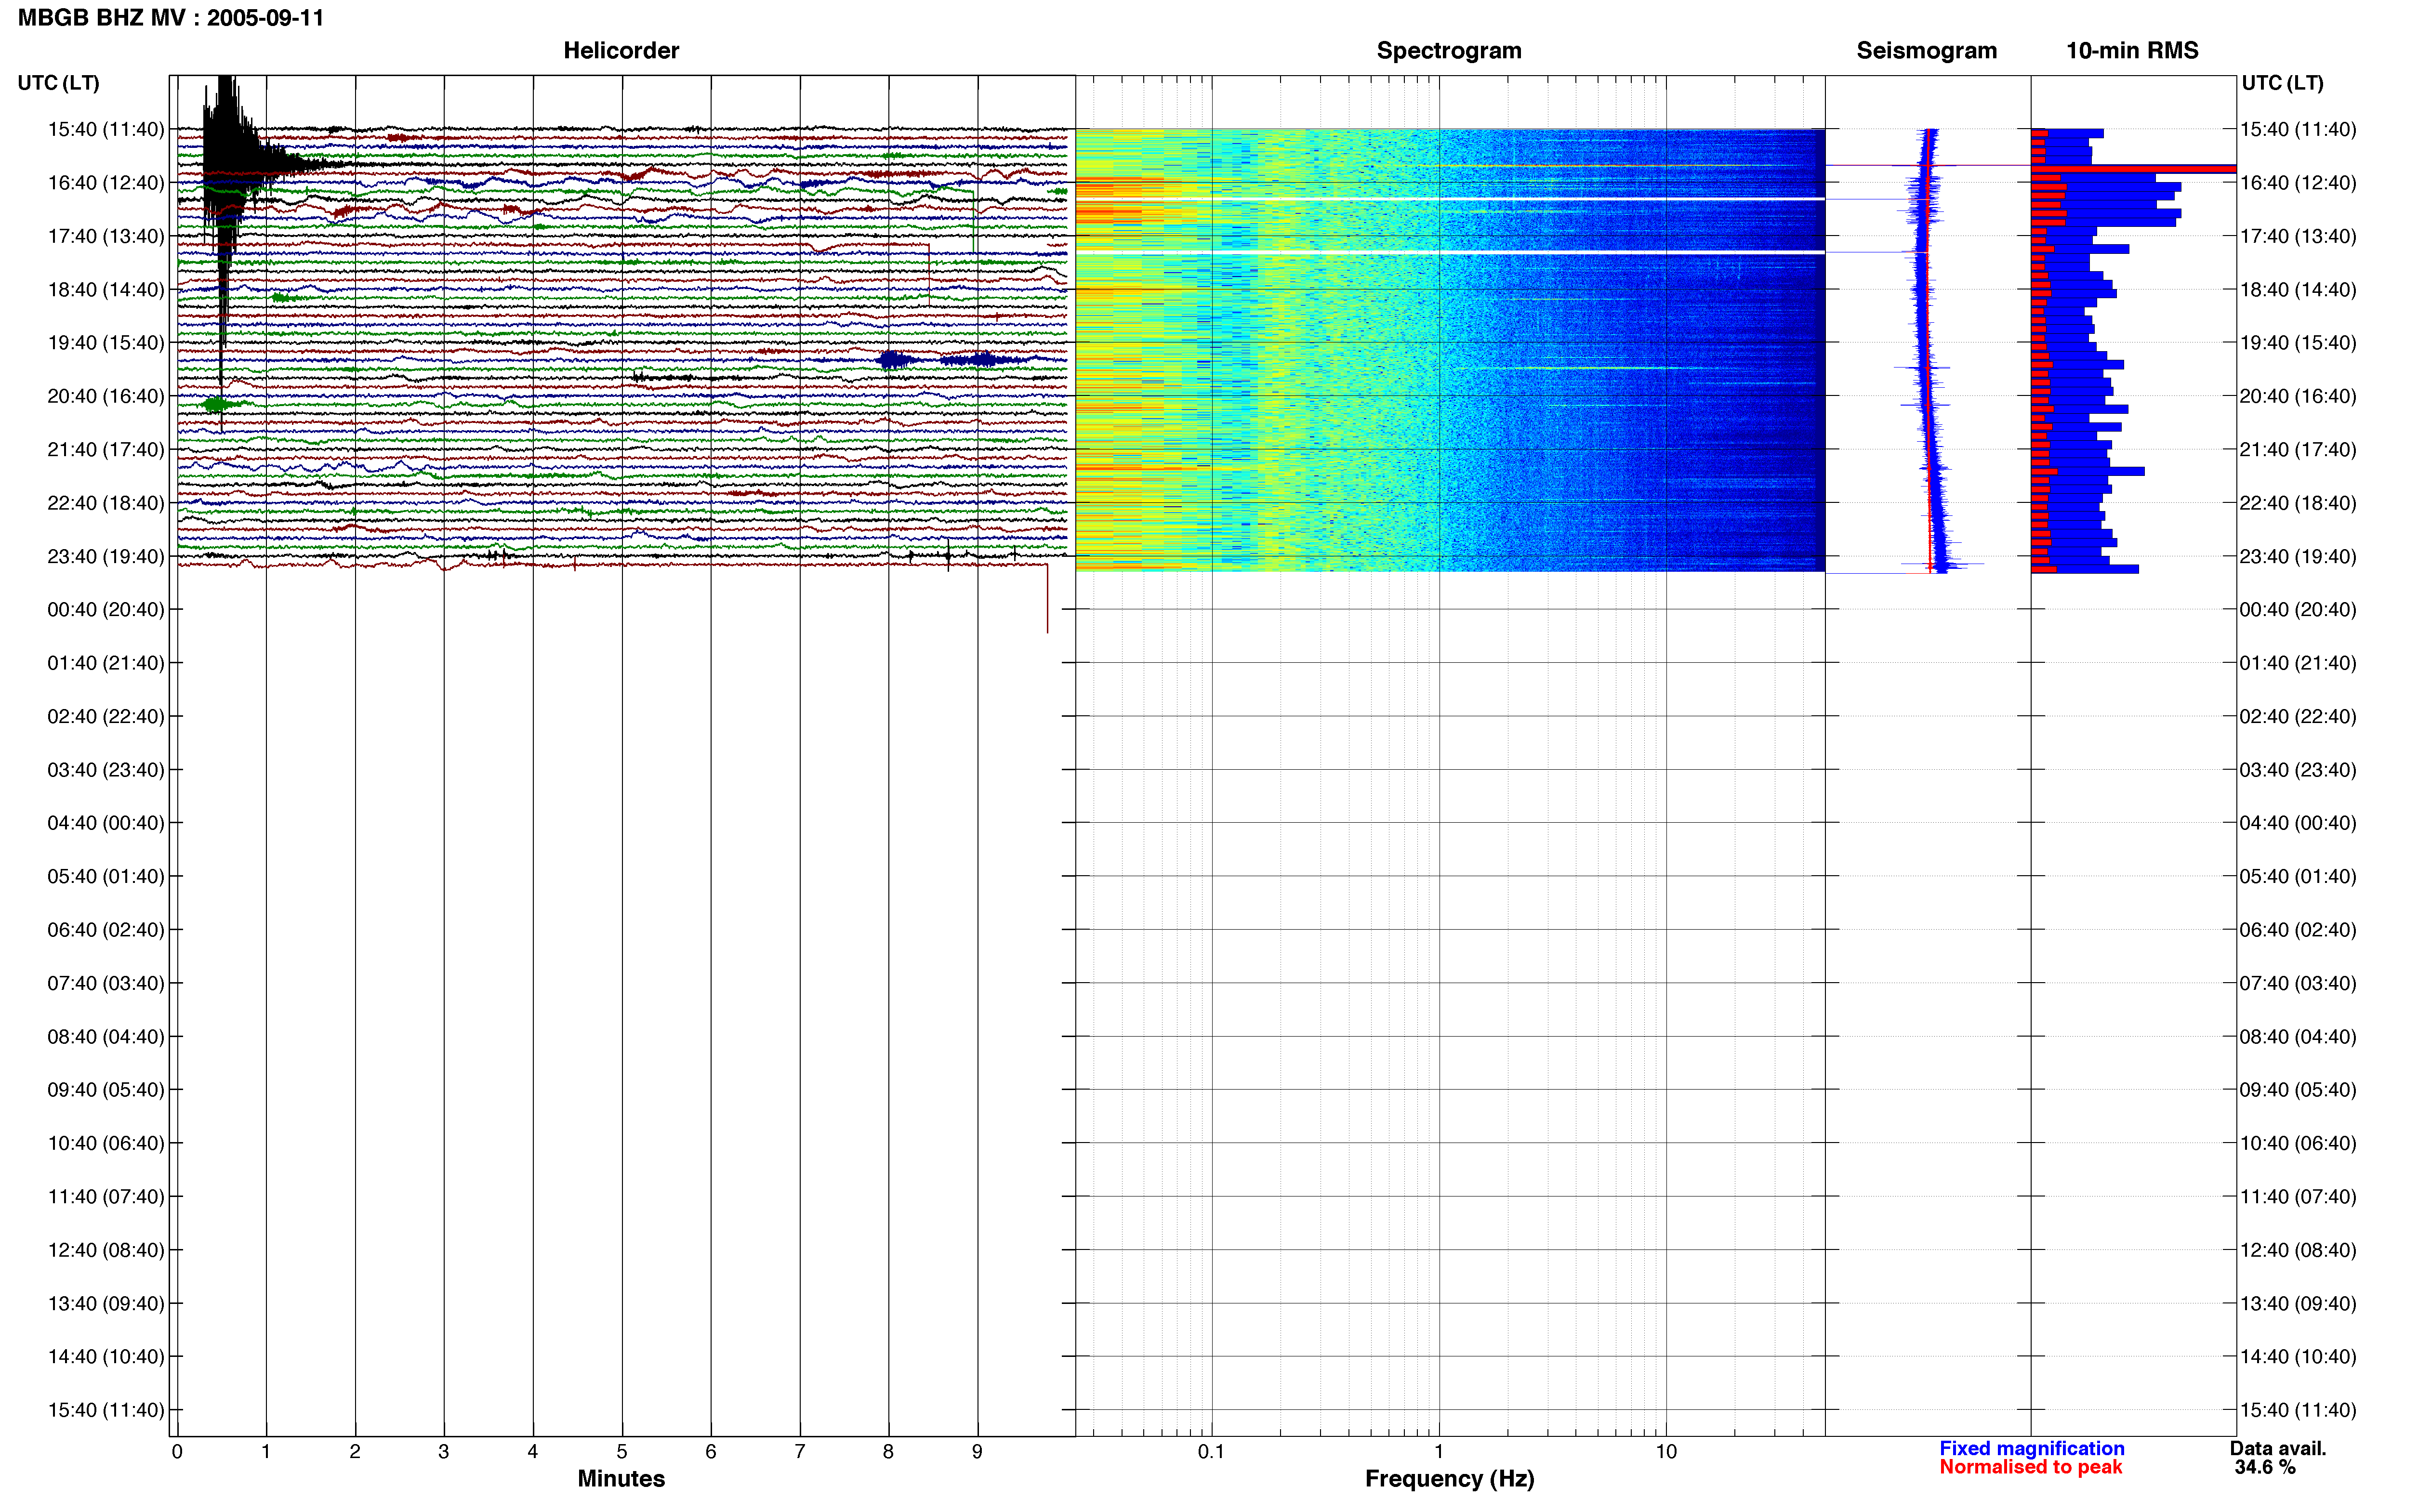The height and width of the screenshot is (1512, 2418).
Task: Click left time label '00:40 (20:40)'
Action: [x=106, y=609]
